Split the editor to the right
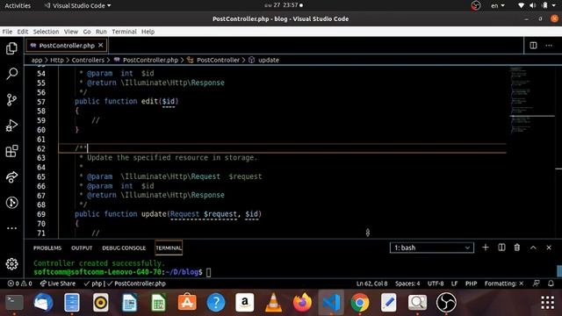562x316 pixels. point(533,46)
